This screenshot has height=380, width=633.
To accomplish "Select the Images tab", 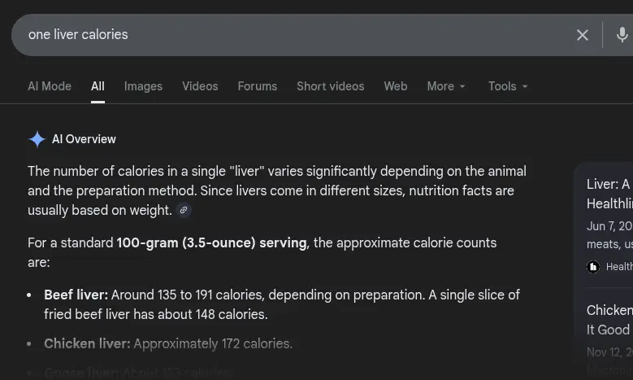I will point(143,86).
